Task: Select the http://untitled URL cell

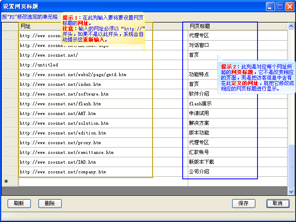Action: (85, 65)
